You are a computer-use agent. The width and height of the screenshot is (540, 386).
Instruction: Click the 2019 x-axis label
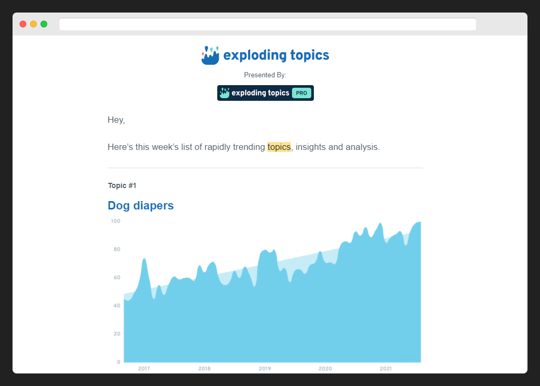[x=265, y=369]
